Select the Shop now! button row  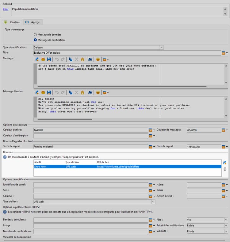click(127, 167)
